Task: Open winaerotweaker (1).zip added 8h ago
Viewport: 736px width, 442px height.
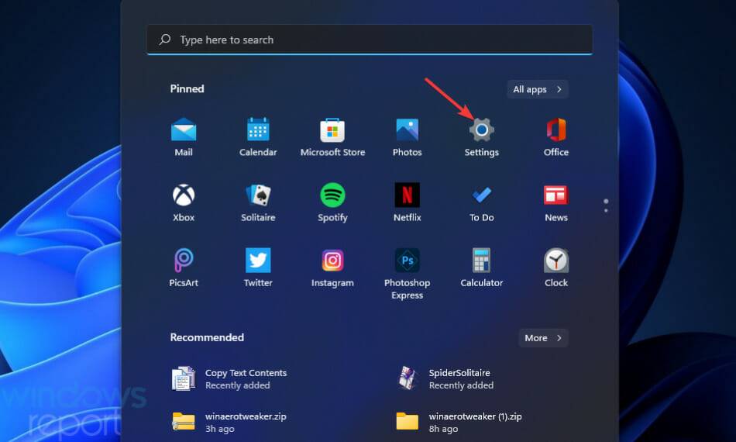Action: click(459, 422)
